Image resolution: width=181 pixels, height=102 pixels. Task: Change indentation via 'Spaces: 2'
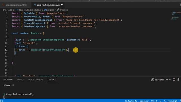pyautogui.click(x=144, y=101)
